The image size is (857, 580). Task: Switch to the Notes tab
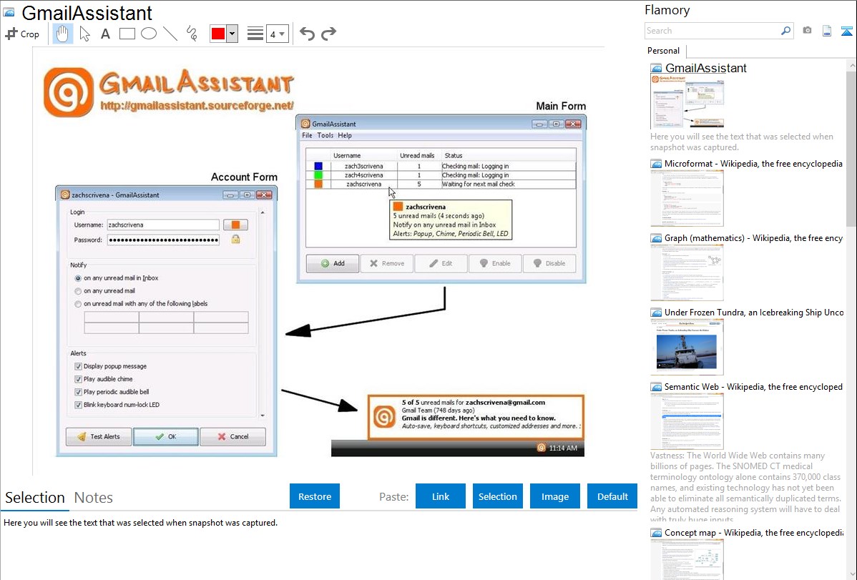[94, 498]
